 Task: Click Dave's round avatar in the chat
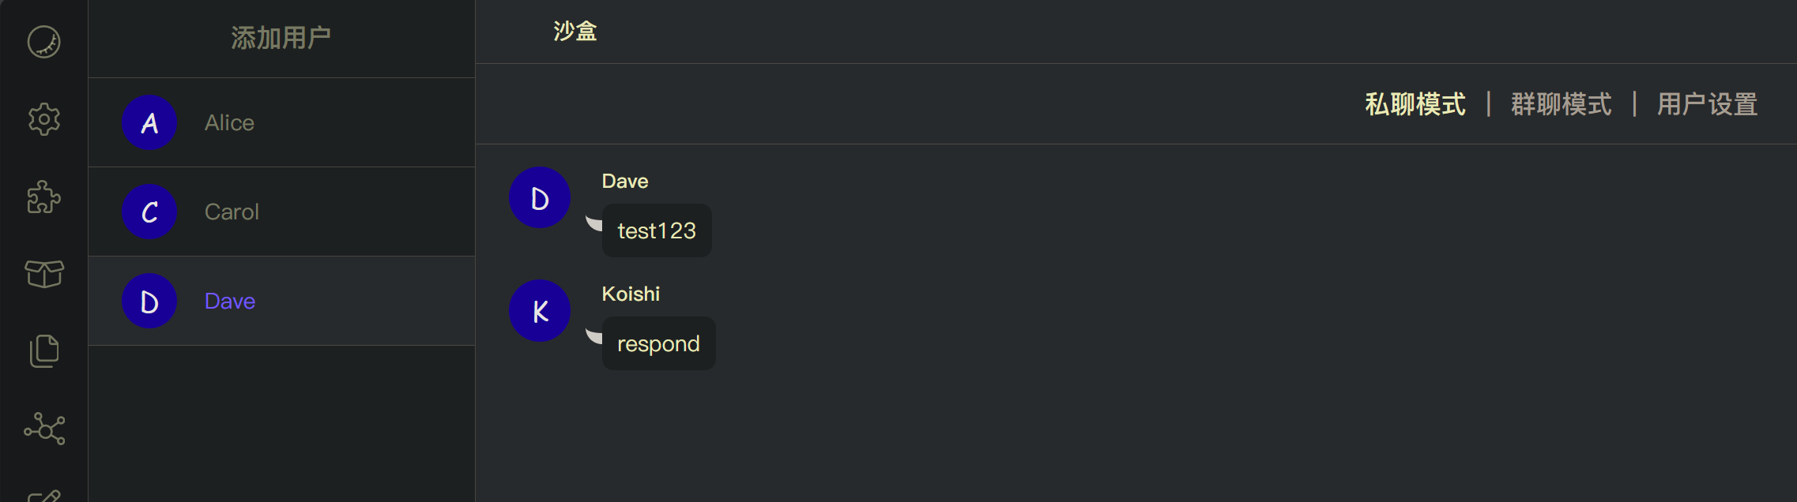[x=540, y=197]
